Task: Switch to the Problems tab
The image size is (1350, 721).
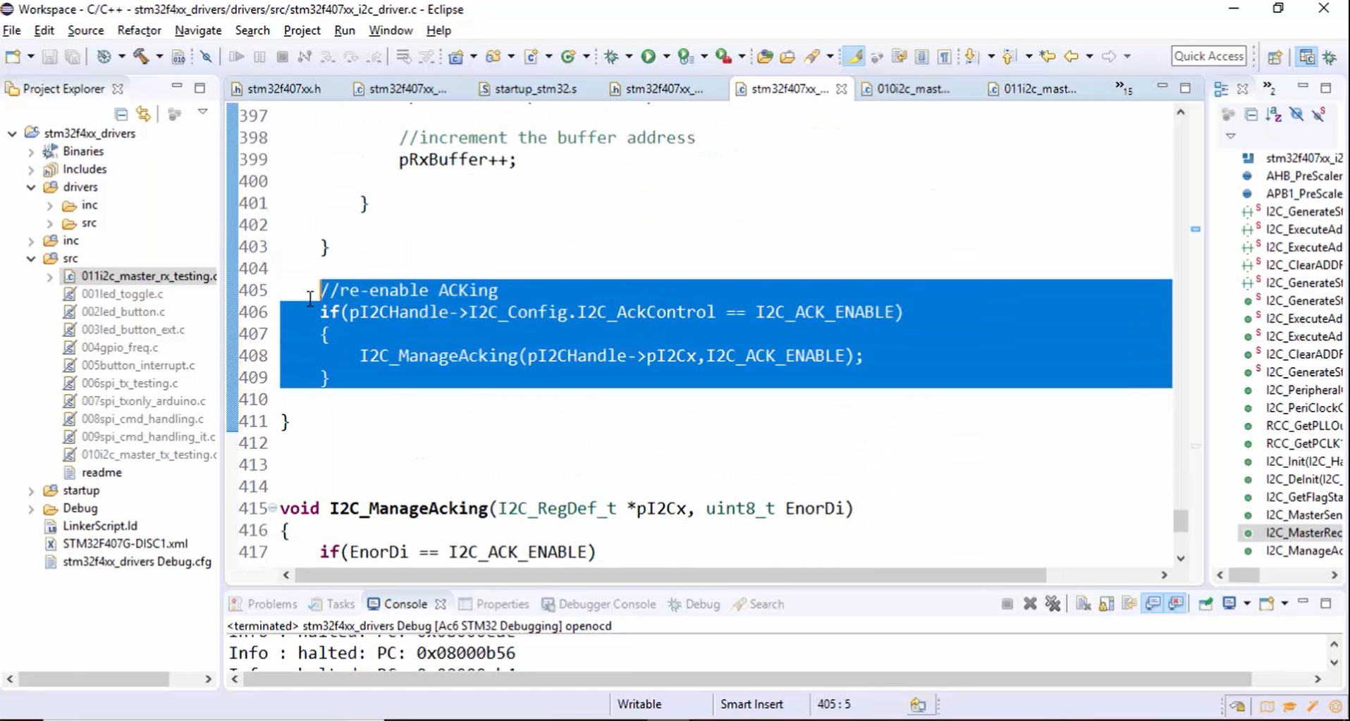Action: click(x=264, y=604)
